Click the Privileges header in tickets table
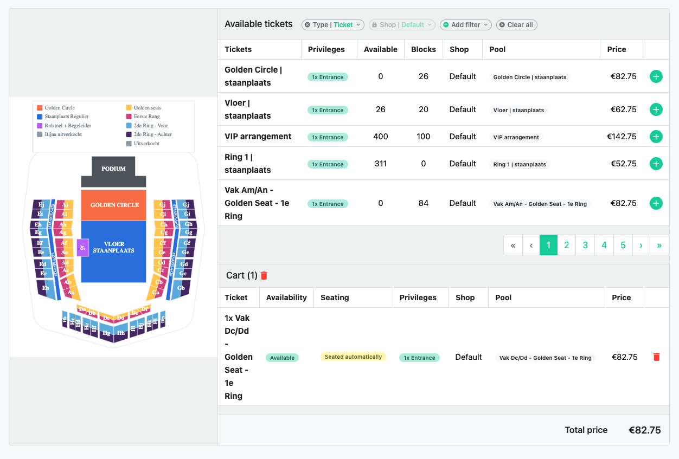Image resolution: width=679 pixels, height=459 pixels. click(x=326, y=49)
